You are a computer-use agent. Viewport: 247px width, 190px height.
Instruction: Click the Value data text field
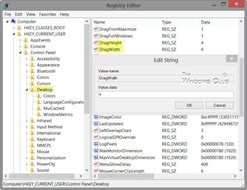click(x=165, y=95)
